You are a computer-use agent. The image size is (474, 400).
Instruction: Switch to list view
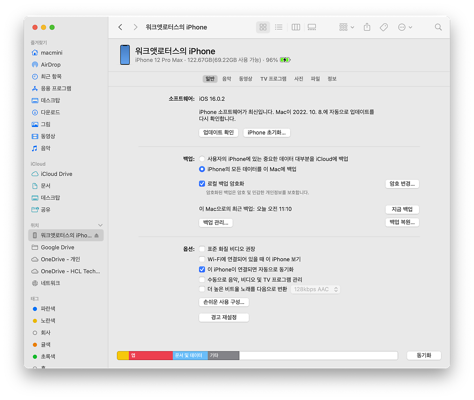click(x=279, y=27)
